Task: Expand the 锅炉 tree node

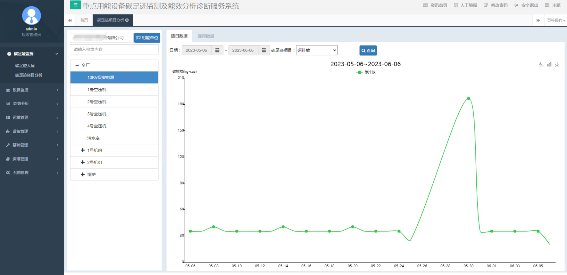Action: [x=83, y=175]
